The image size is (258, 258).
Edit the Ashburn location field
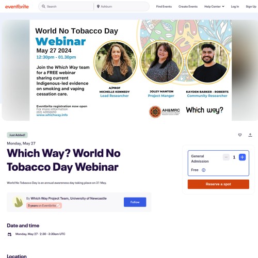(122, 7)
